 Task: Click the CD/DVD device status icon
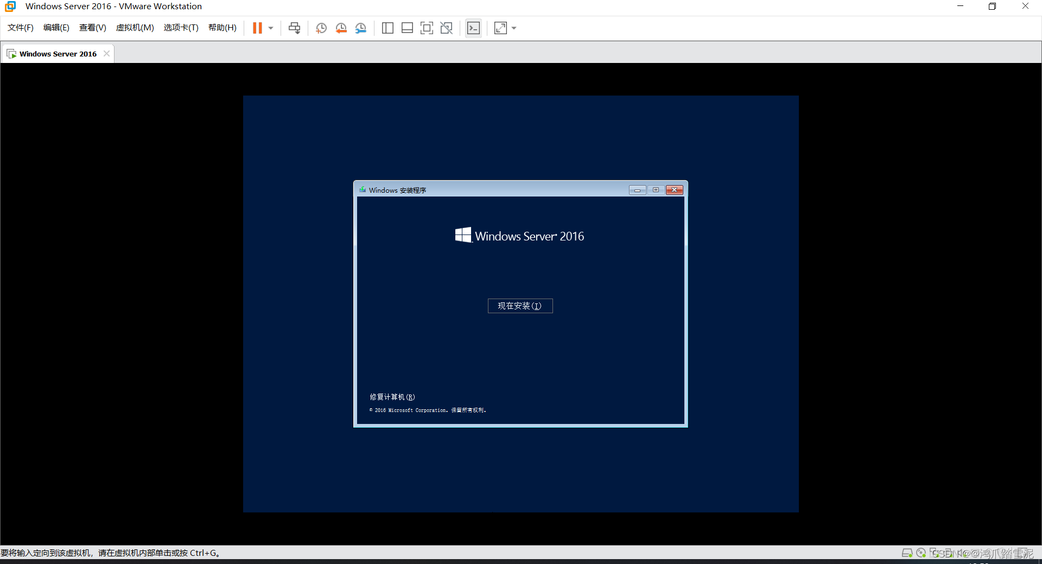point(921,553)
